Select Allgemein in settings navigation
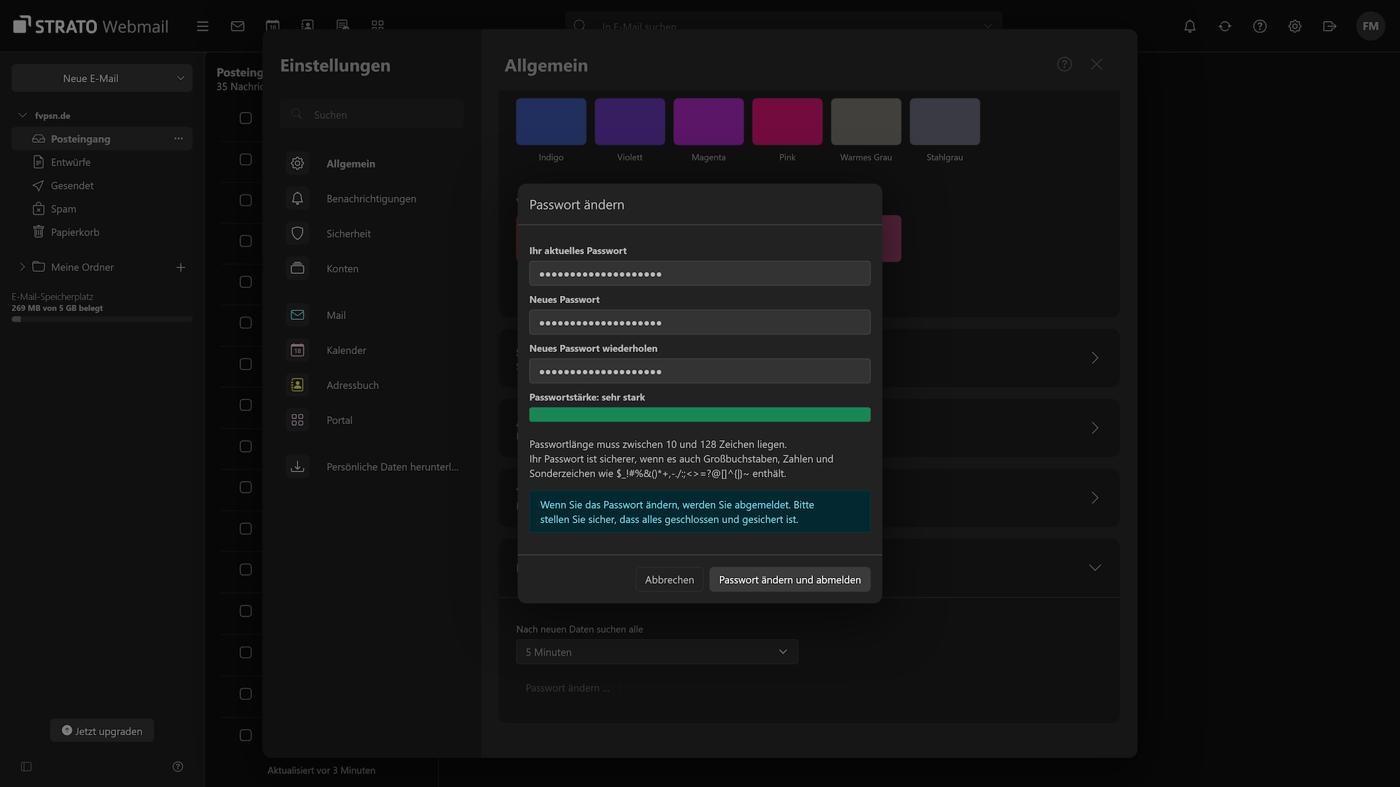The image size is (1400, 787). point(351,164)
